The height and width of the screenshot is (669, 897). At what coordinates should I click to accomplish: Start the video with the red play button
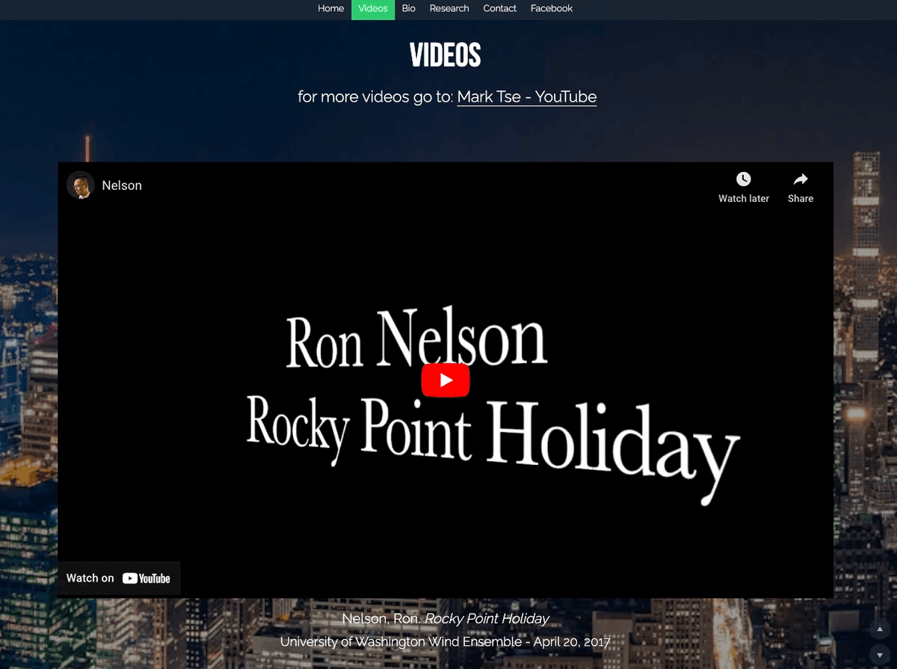point(446,380)
